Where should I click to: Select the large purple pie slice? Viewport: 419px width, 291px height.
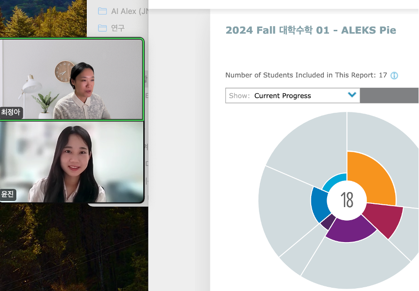(350, 231)
